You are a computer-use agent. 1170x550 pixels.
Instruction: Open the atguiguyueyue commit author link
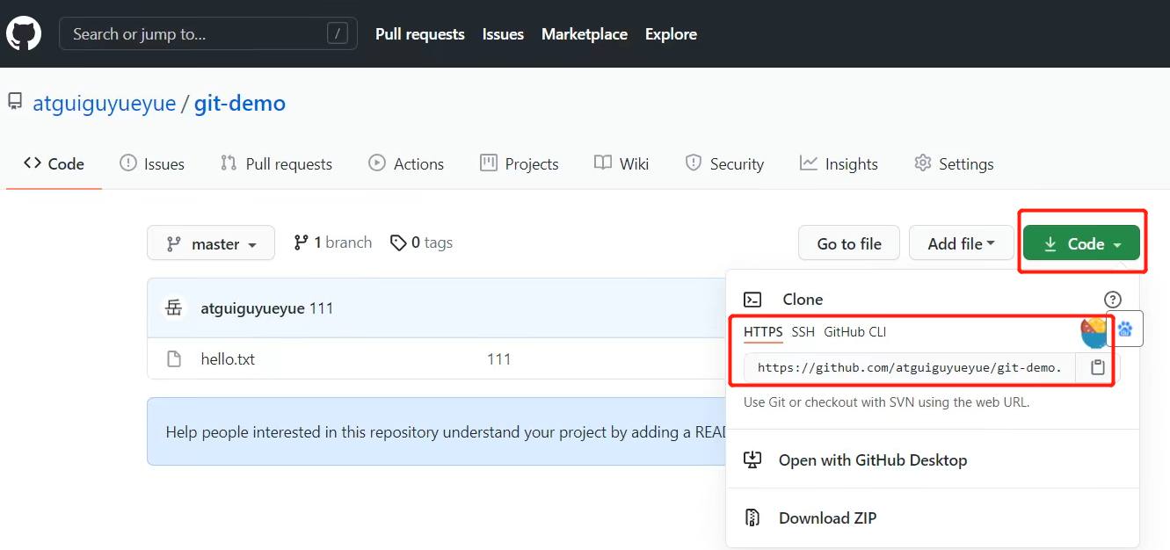253,308
